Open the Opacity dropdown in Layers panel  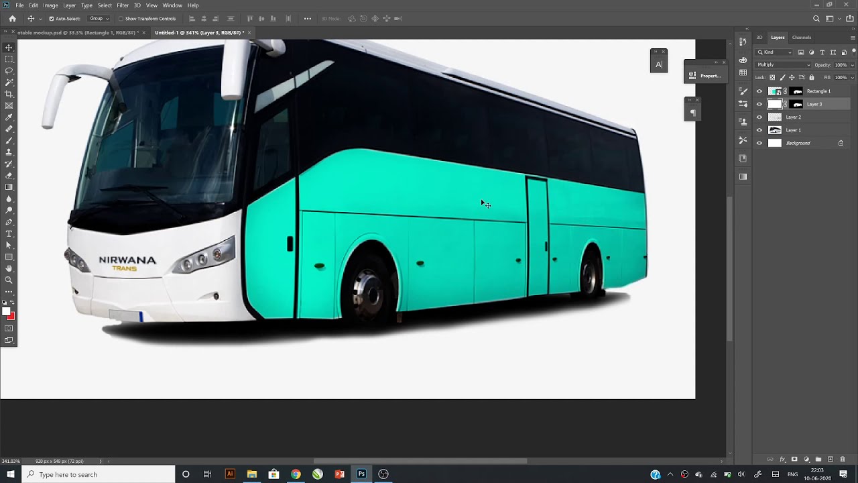pyautogui.click(x=852, y=65)
